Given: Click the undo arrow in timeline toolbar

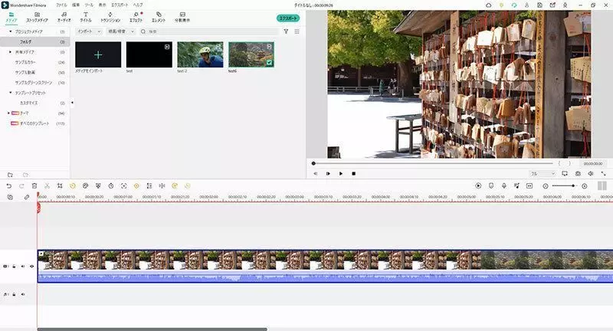Looking at the screenshot, I should [9, 185].
